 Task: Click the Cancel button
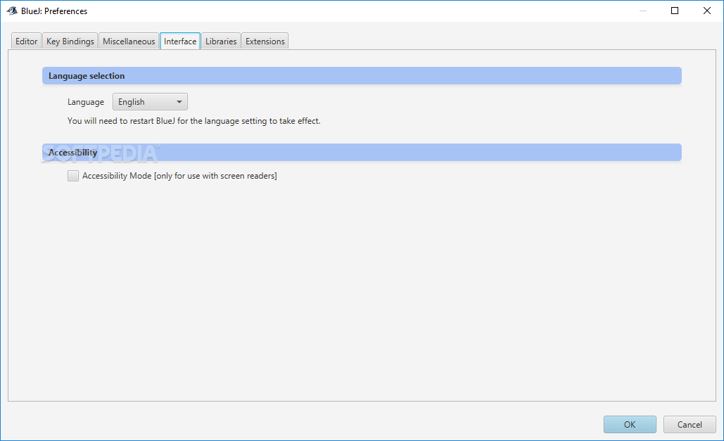pos(690,424)
